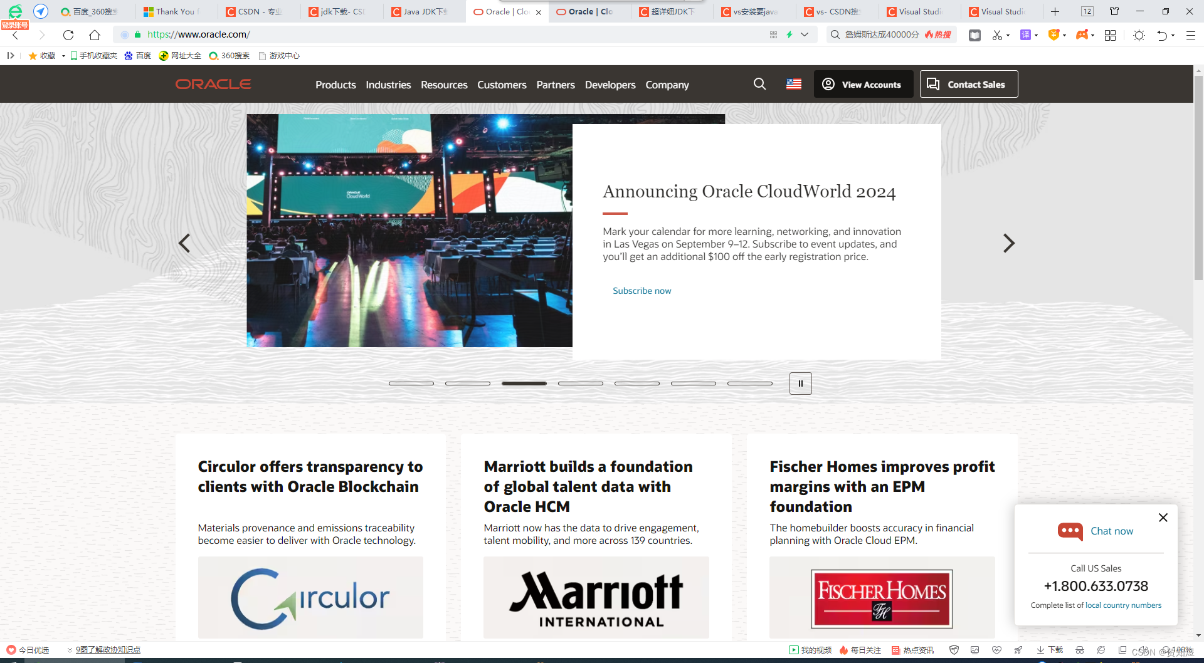This screenshot has width=1204, height=663.
Task: Open the translate dropdown arrow
Action: (x=1036, y=35)
